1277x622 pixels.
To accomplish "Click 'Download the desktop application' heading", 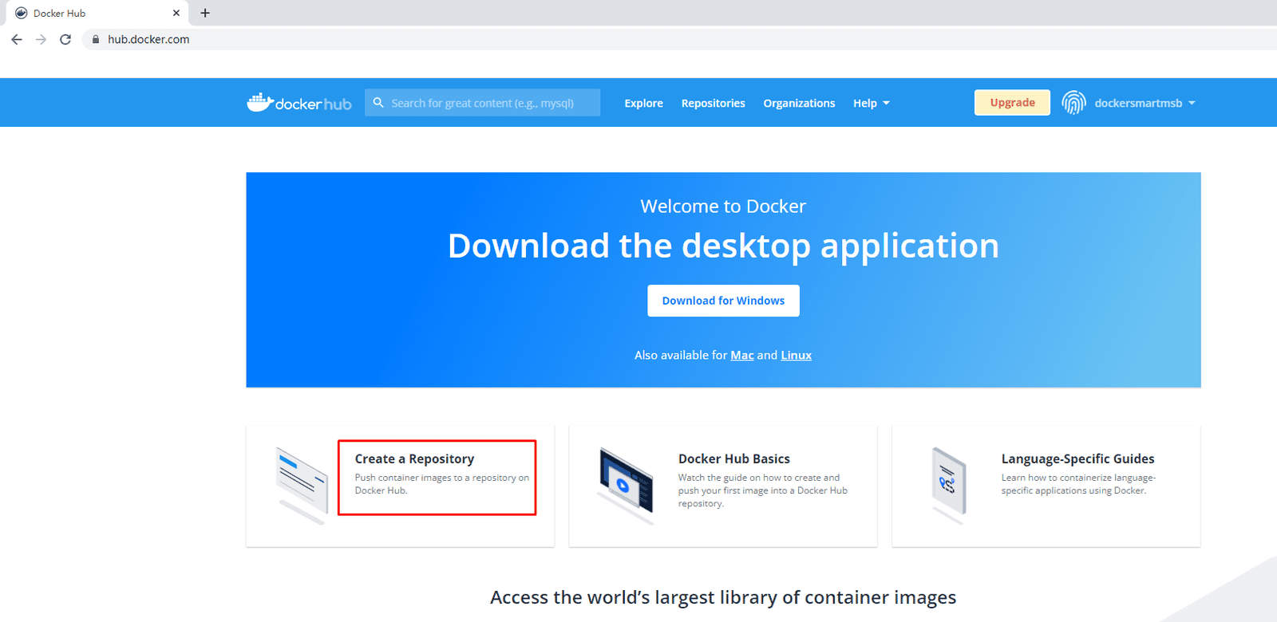I will pos(723,246).
